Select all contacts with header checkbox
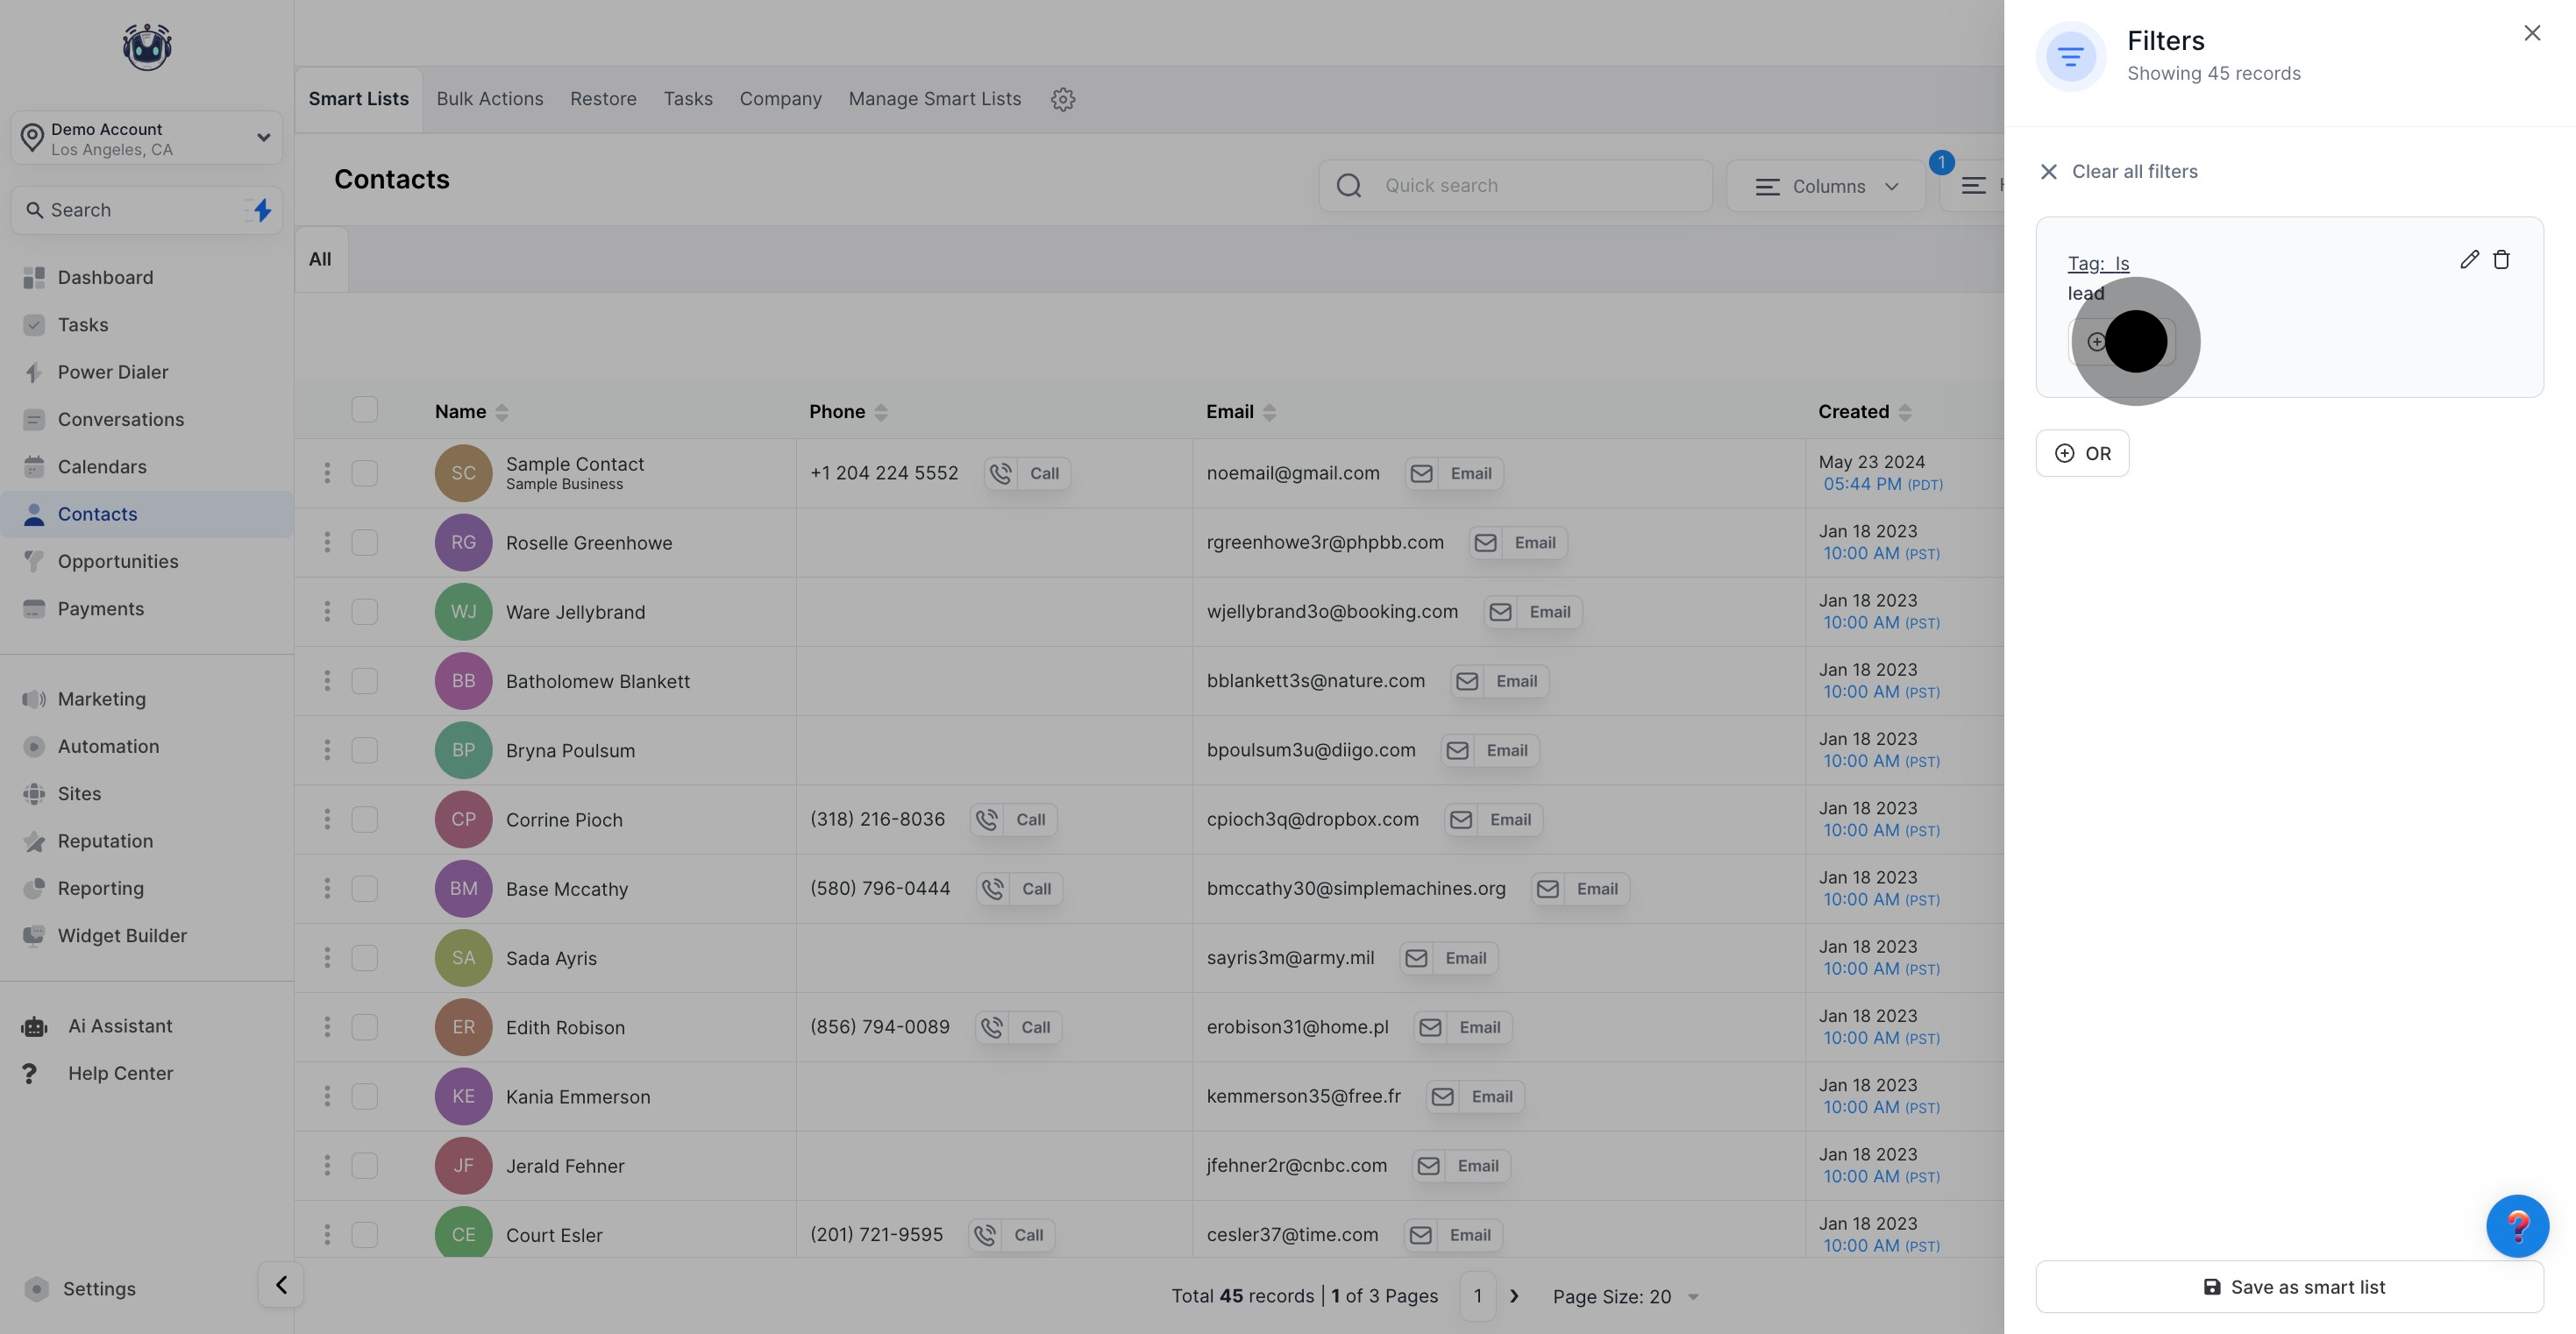 [x=364, y=410]
